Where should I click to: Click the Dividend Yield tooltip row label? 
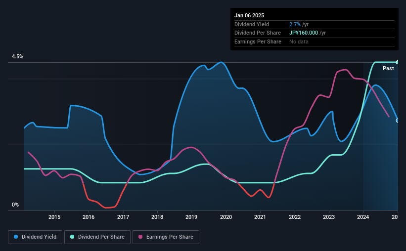252,24
